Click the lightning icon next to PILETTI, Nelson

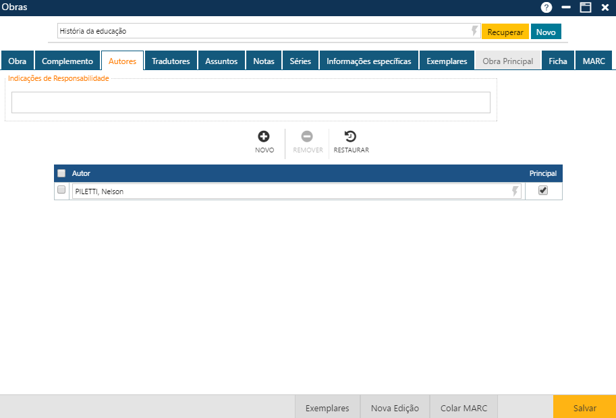[x=516, y=191]
